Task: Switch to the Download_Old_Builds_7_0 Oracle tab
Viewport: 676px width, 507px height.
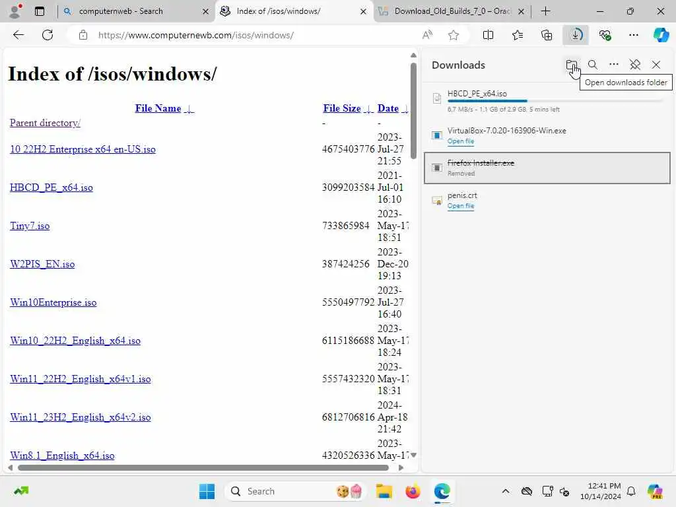Action: pos(453,11)
